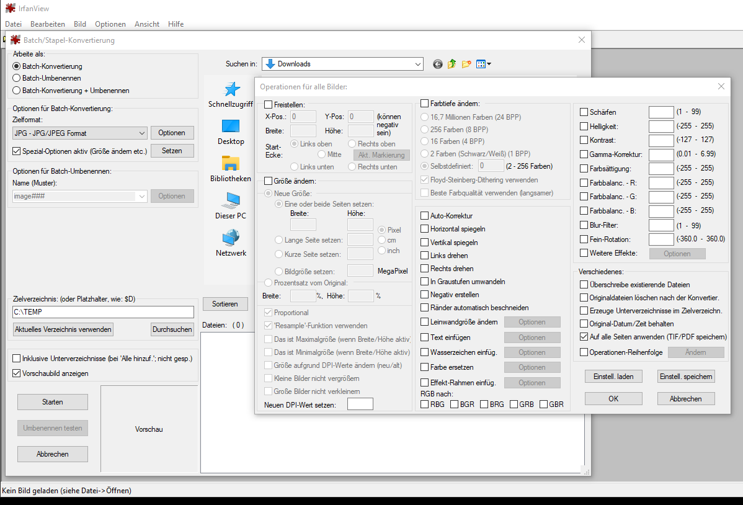Enable the Freistellen checkbox
743x505 pixels.
(x=268, y=105)
